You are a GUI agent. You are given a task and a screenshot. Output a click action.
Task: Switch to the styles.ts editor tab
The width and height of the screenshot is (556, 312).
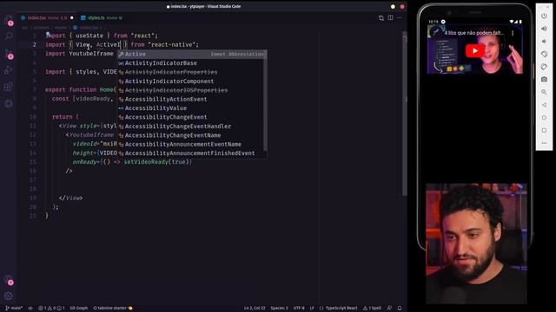[x=102, y=17]
